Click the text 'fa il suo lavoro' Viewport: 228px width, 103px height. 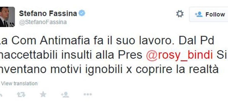pos(133,41)
